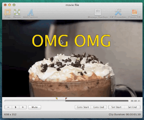Jump to clip start with Goto Start

(83, 107)
